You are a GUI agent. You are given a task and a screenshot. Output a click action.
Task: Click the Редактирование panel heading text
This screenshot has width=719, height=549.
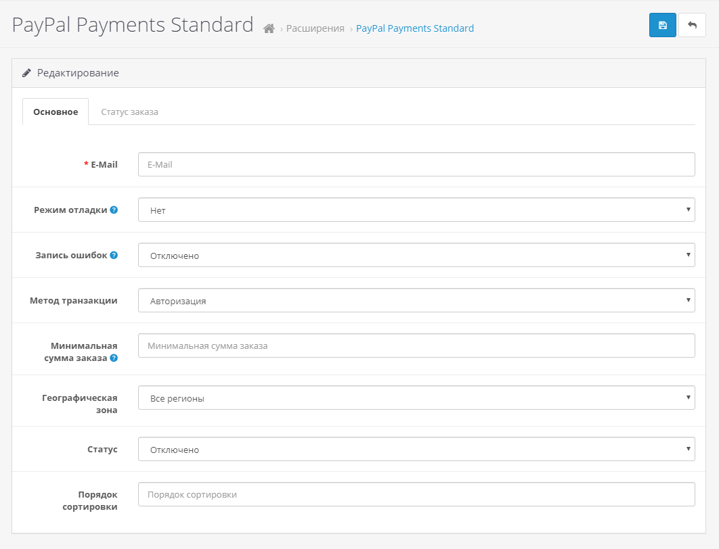[78, 73]
